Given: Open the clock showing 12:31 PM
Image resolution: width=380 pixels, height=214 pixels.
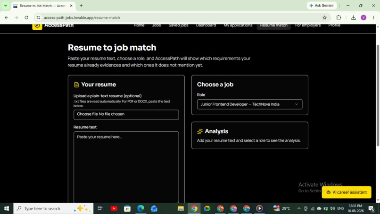Looking at the screenshot, I should coord(355,208).
